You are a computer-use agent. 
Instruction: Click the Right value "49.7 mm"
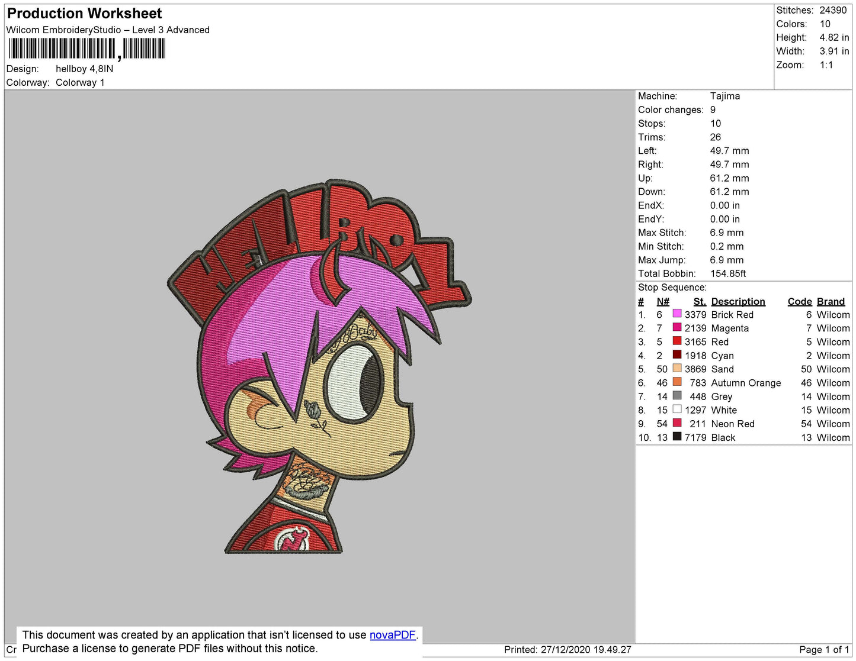click(729, 164)
